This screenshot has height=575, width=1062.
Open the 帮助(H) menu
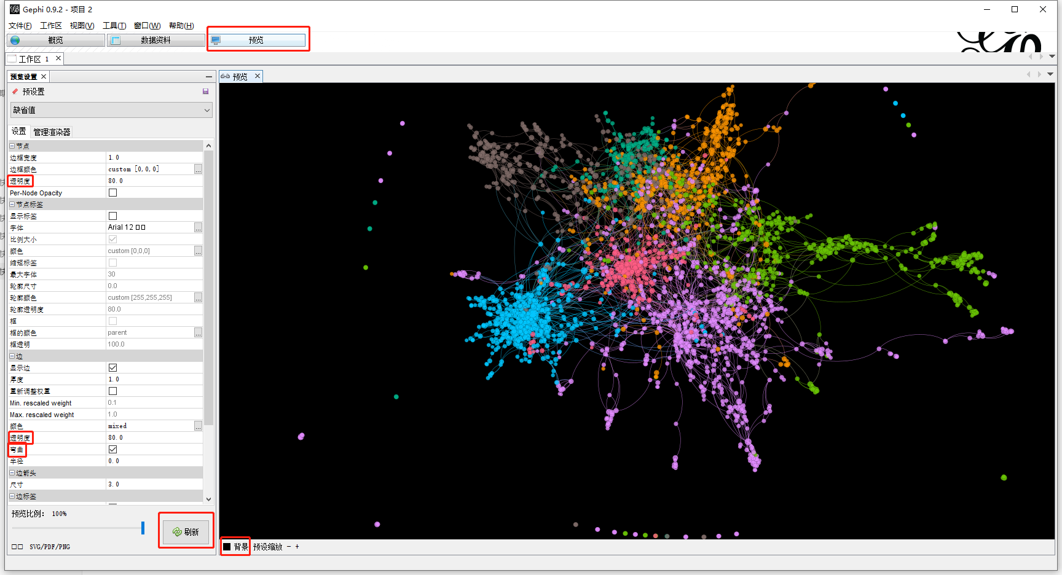click(x=181, y=26)
